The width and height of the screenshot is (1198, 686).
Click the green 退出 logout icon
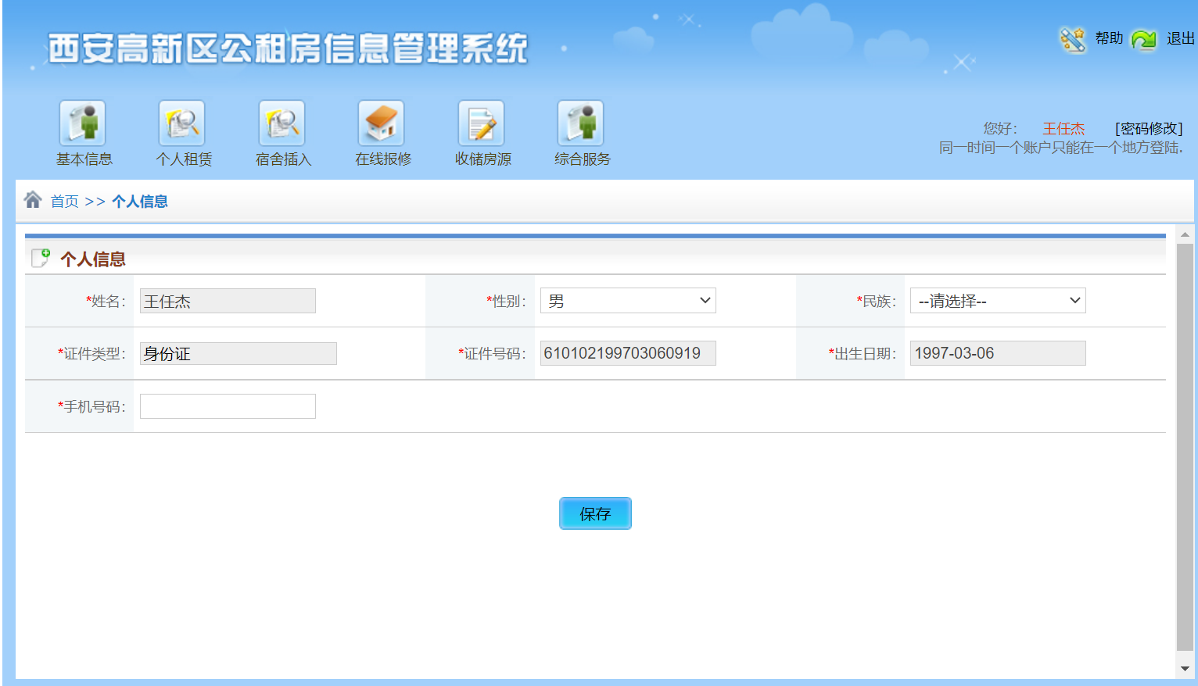click(1144, 39)
